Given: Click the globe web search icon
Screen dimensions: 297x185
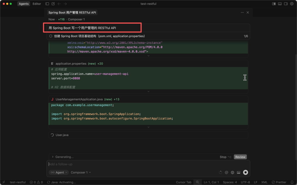Looking at the screenshot, I should 232,172.
